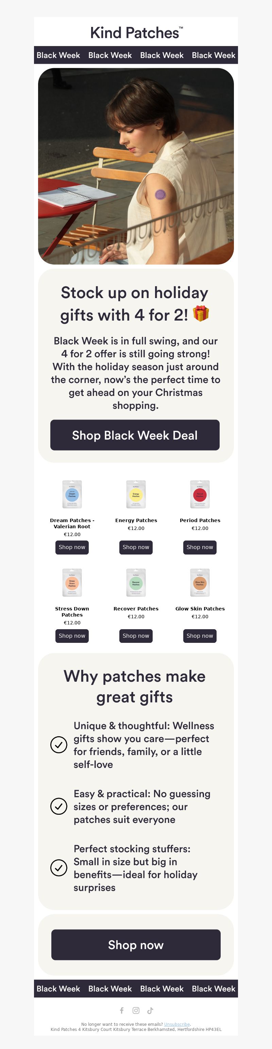This screenshot has width=272, height=1049.
Task: Click the hero photo of woman with patch
Action: [x=136, y=166]
